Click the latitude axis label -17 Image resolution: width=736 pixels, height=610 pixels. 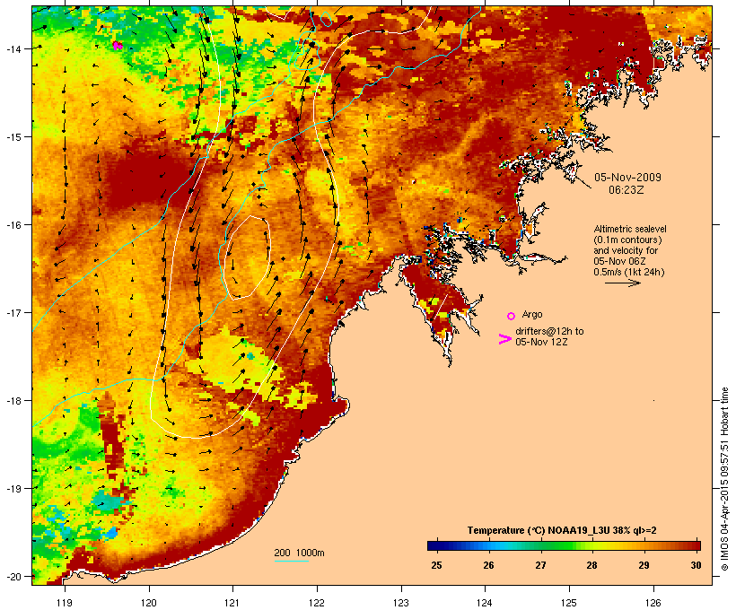click(14, 312)
